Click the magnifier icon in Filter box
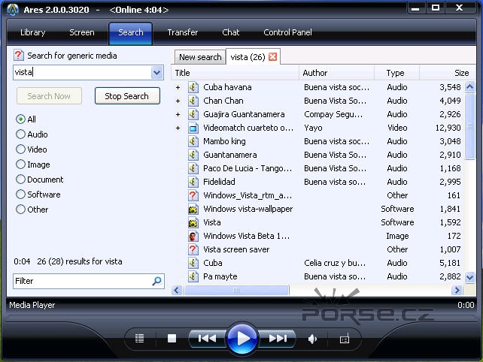Image resolution: width=483 pixels, height=362 pixels. point(156,281)
